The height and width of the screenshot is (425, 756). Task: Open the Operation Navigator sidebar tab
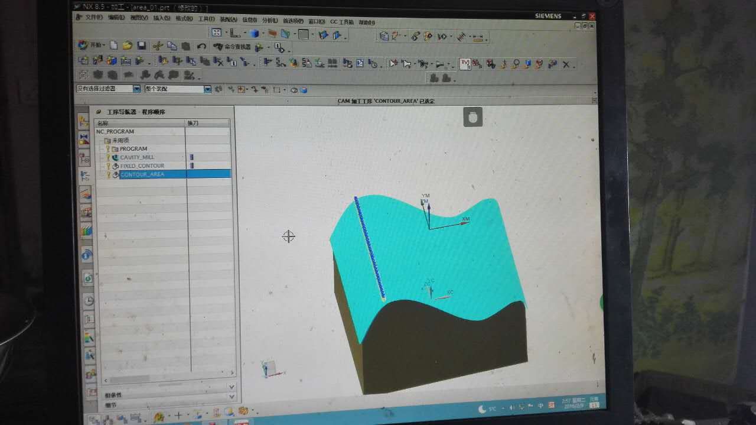[x=85, y=176]
